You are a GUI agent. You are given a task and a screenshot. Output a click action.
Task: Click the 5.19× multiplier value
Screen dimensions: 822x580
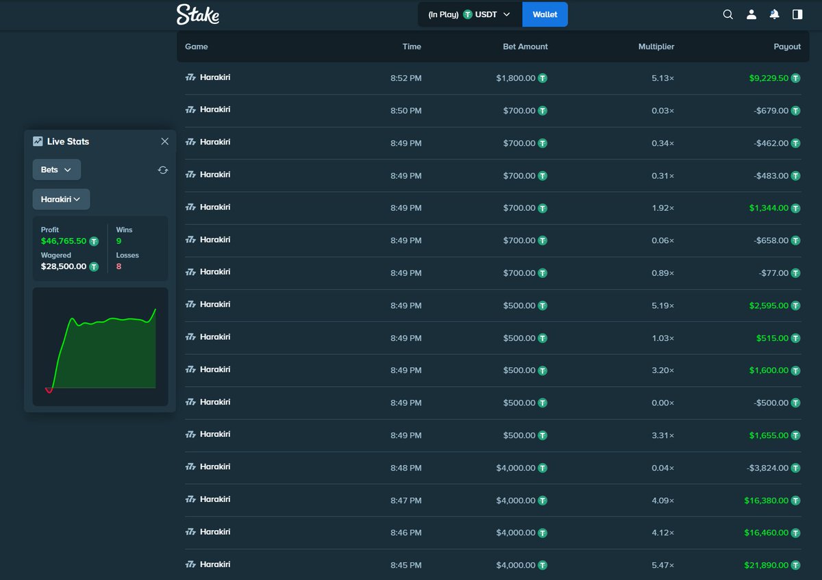[663, 306]
